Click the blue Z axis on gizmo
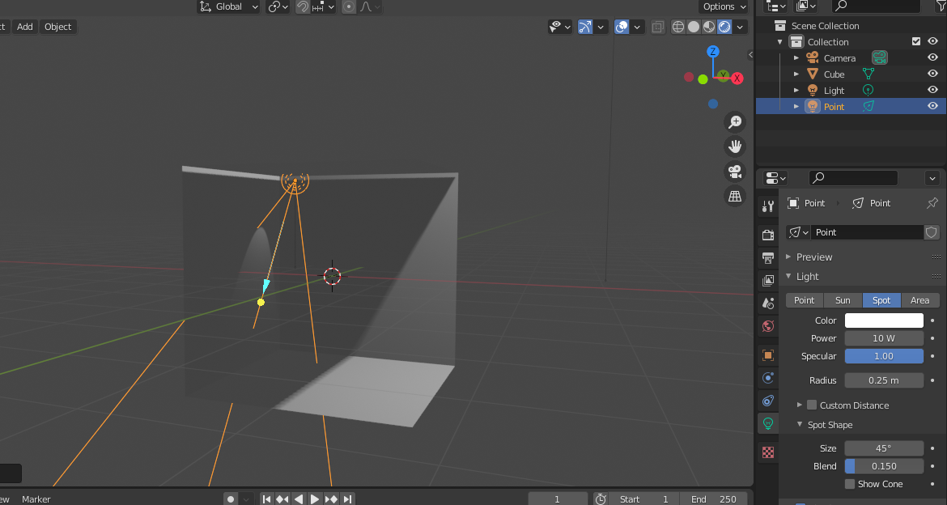947x505 pixels. click(712, 51)
